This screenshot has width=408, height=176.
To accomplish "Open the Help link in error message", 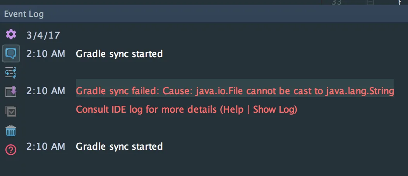I will point(233,110).
